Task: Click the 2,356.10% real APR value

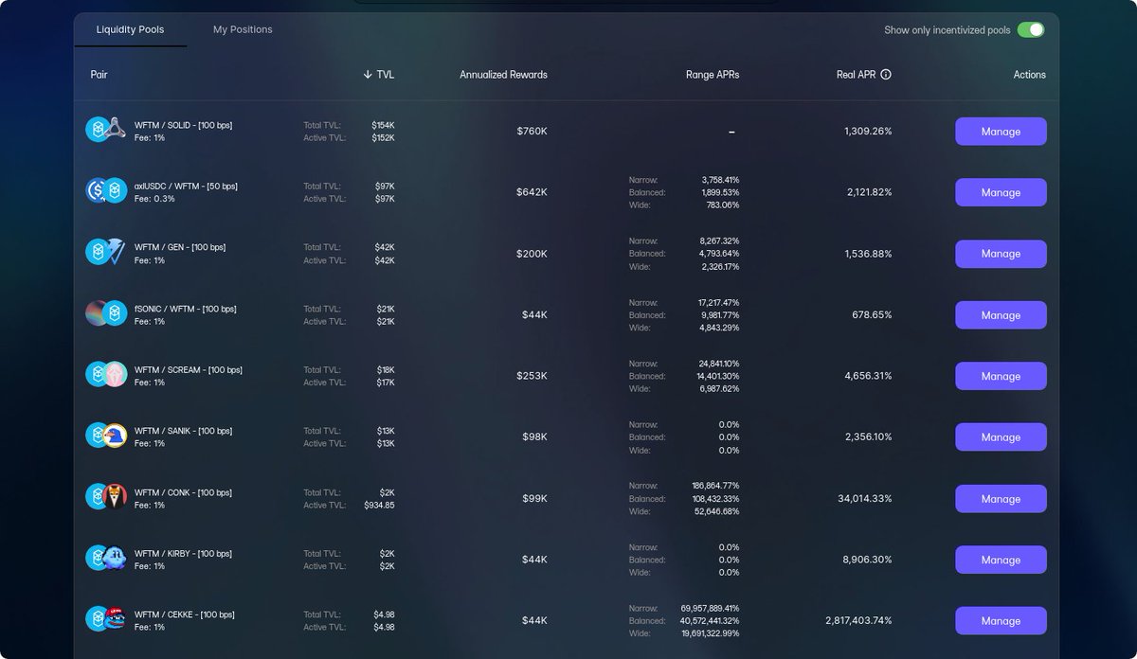Action: point(869,437)
